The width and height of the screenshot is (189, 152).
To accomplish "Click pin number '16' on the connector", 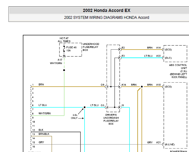I will coord(33,147).
